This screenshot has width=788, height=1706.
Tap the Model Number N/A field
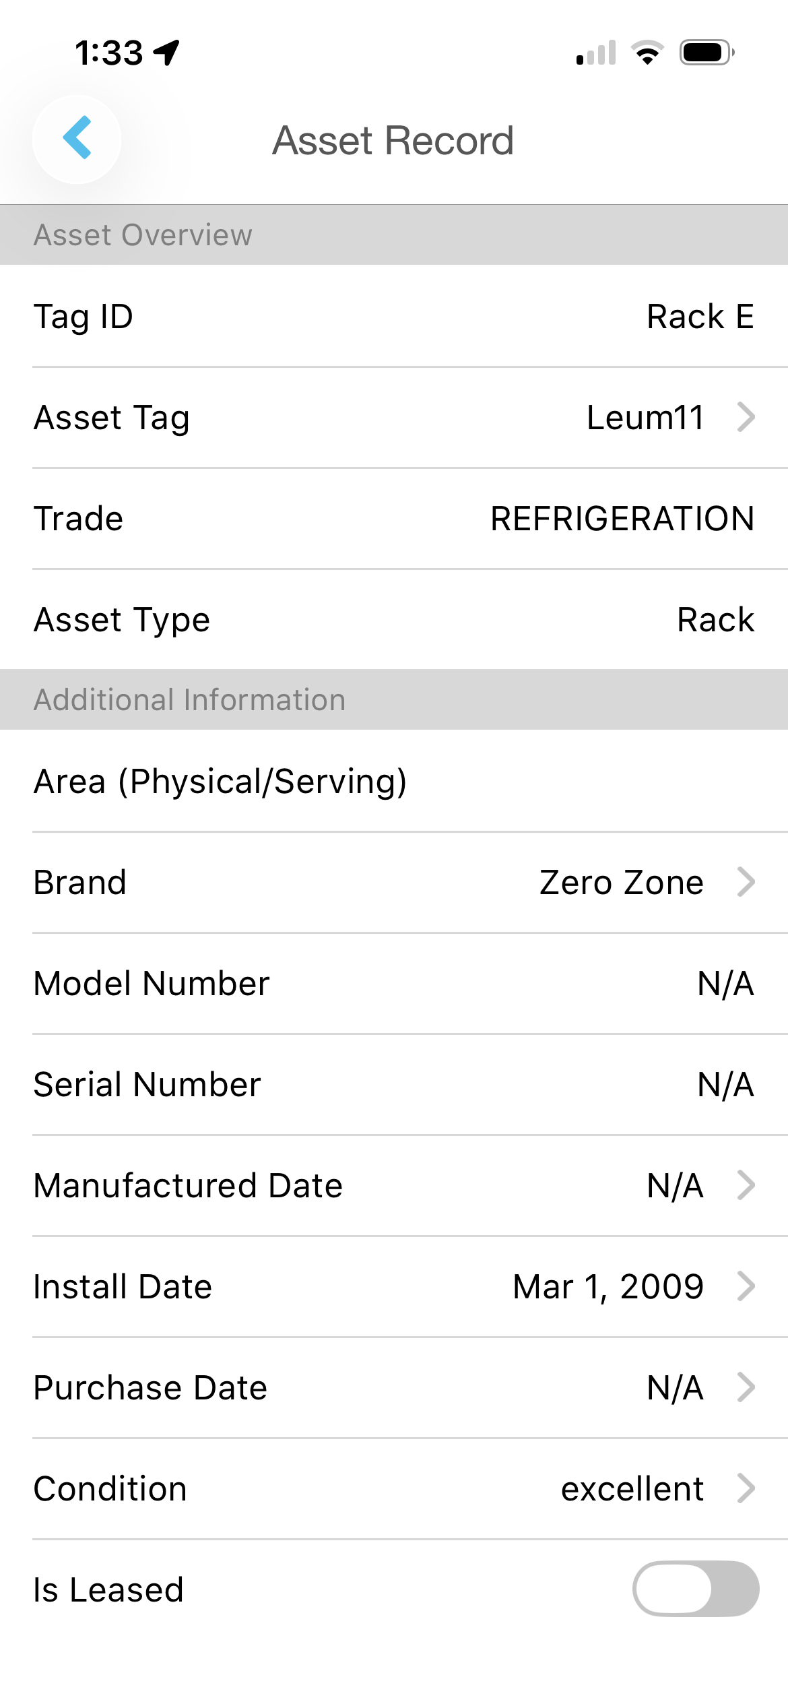click(725, 984)
